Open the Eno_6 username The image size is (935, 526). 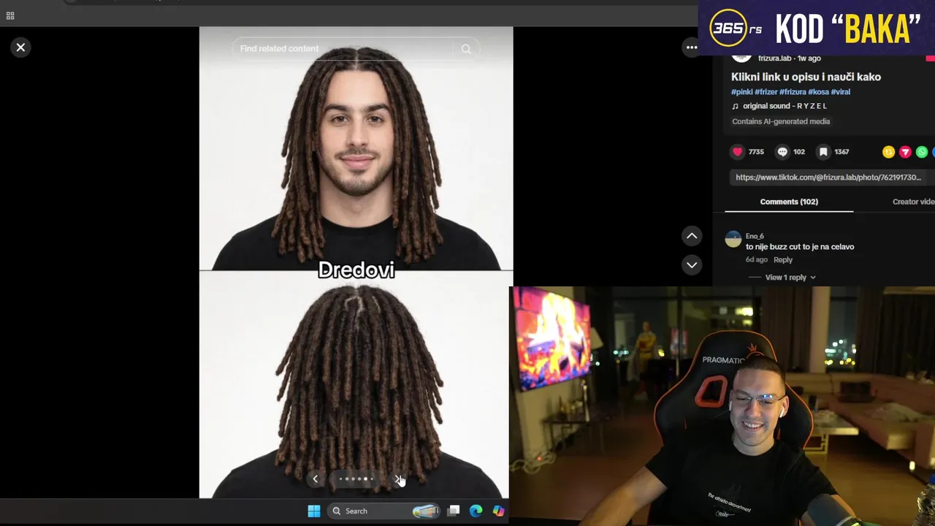(x=755, y=236)
